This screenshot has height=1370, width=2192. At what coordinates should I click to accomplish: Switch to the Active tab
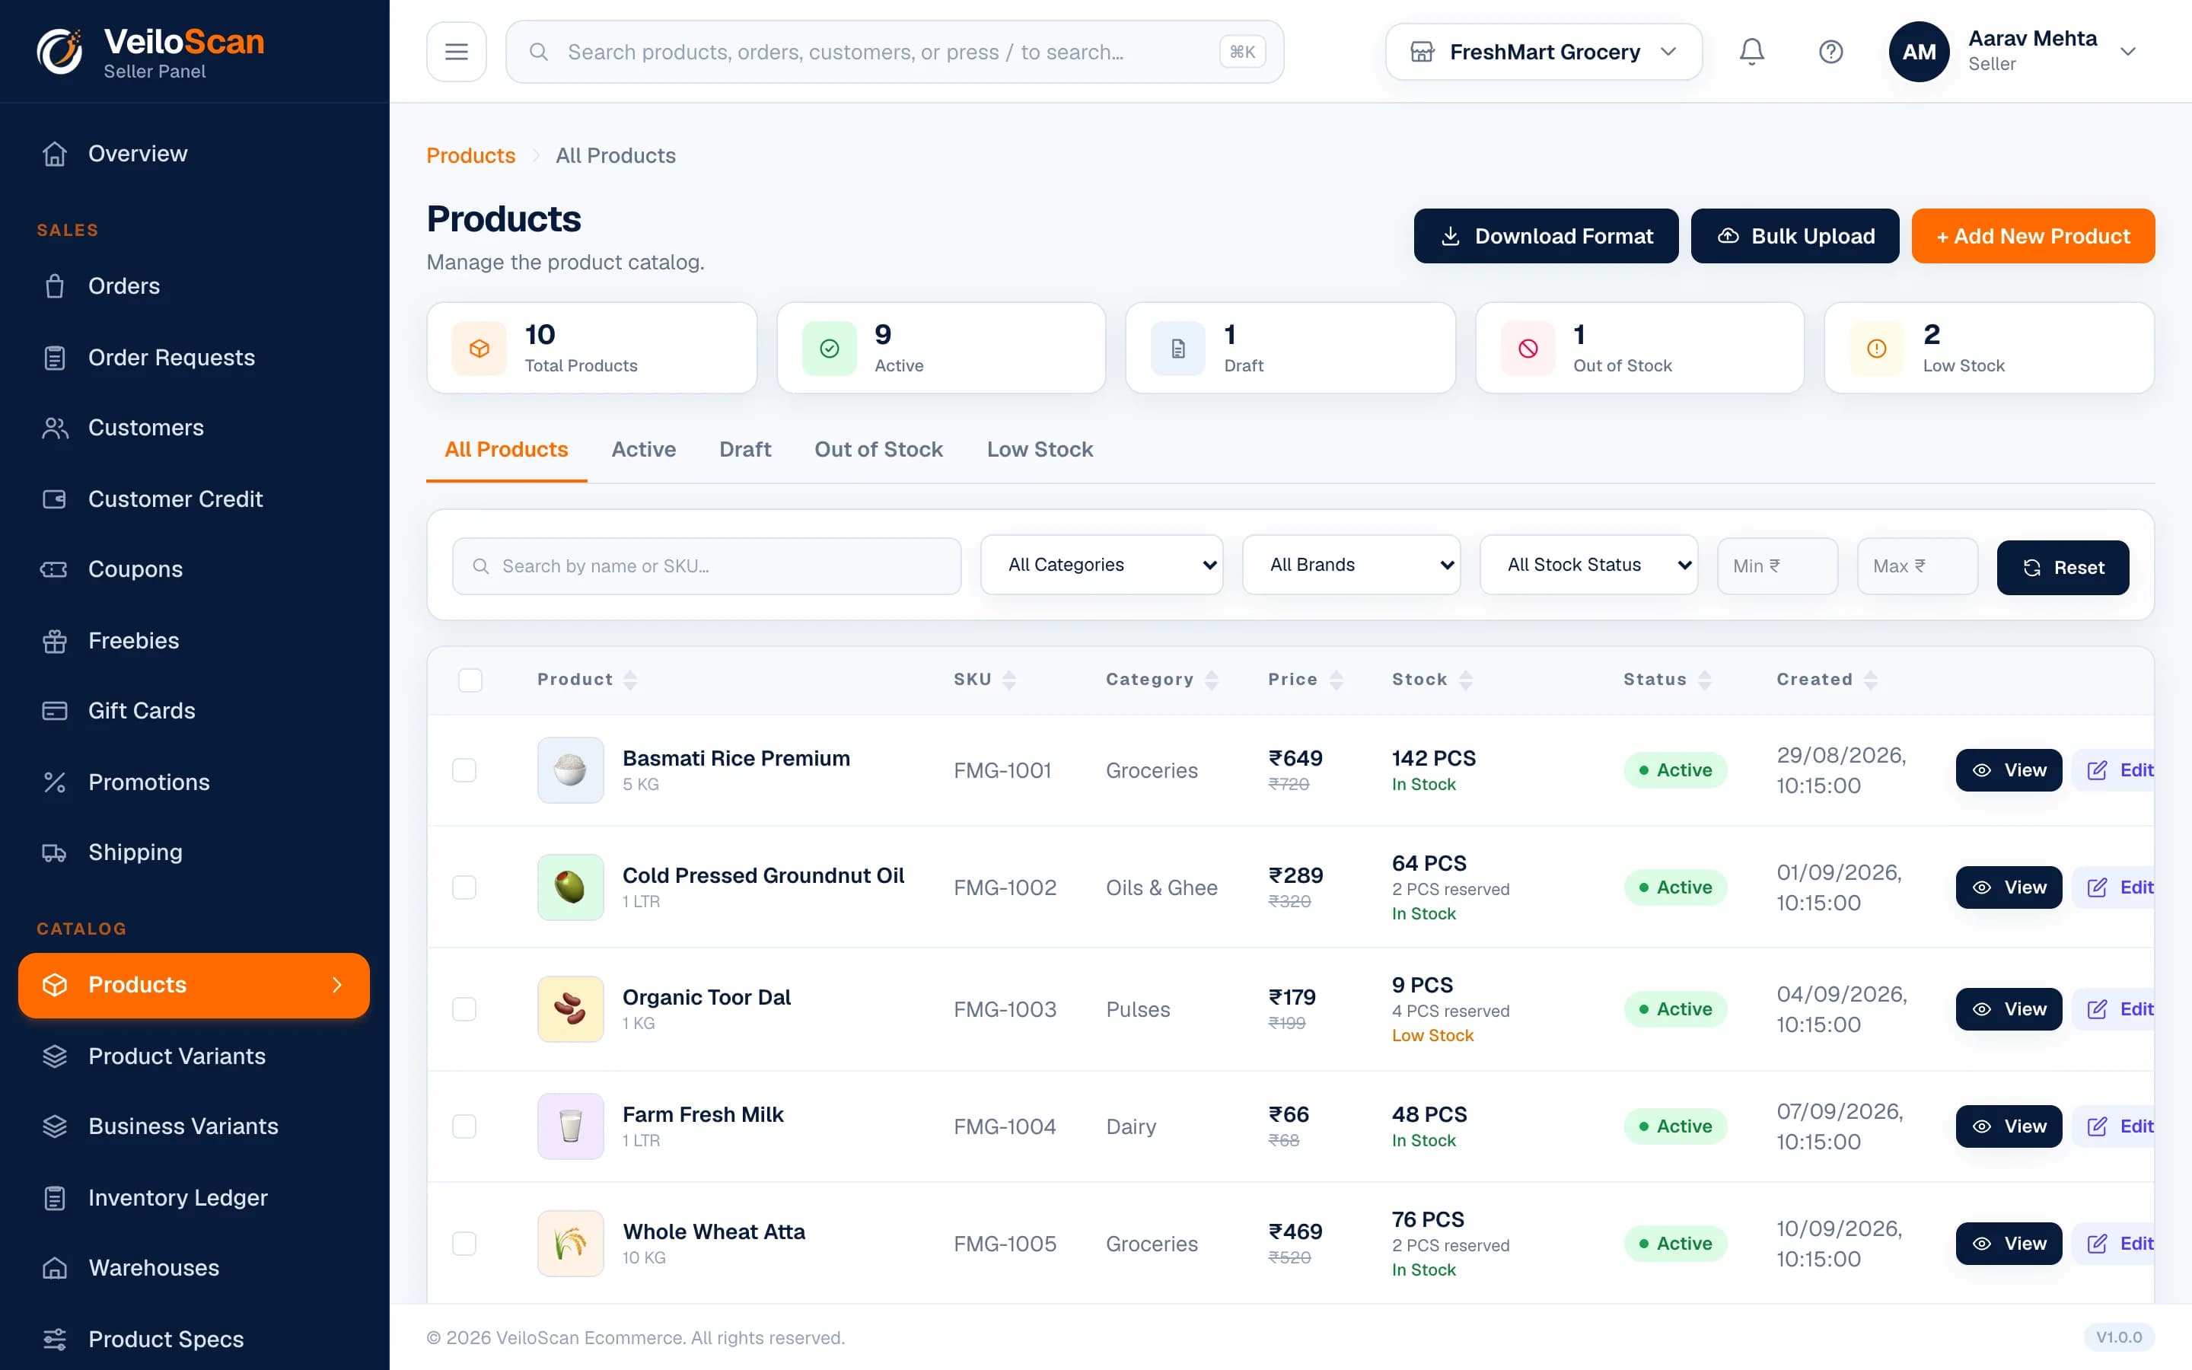pos(643,449)
